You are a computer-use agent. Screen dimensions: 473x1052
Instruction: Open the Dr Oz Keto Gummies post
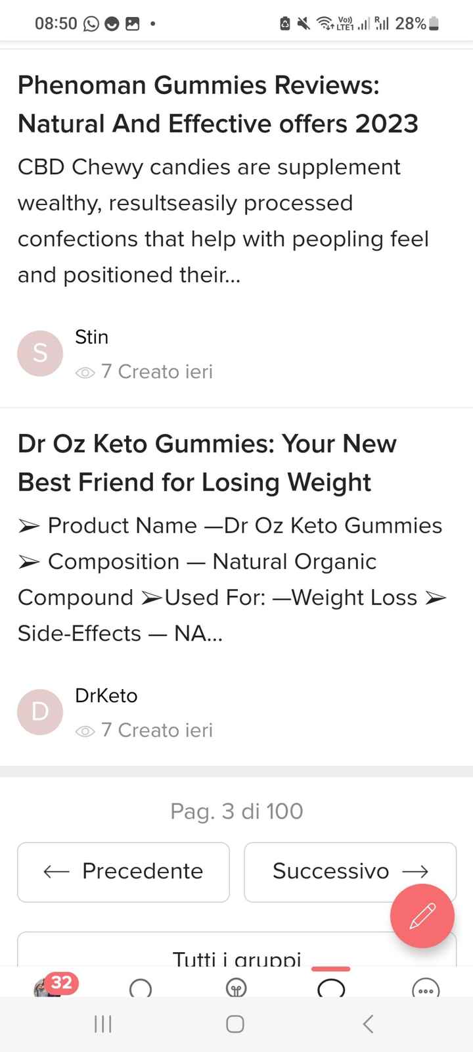207,463
